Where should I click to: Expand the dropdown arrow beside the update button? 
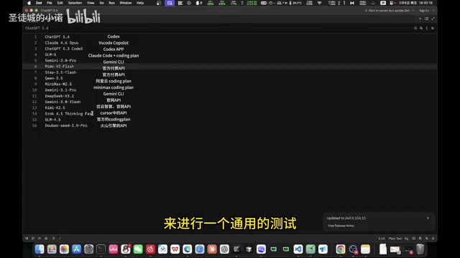click(413, 11)
